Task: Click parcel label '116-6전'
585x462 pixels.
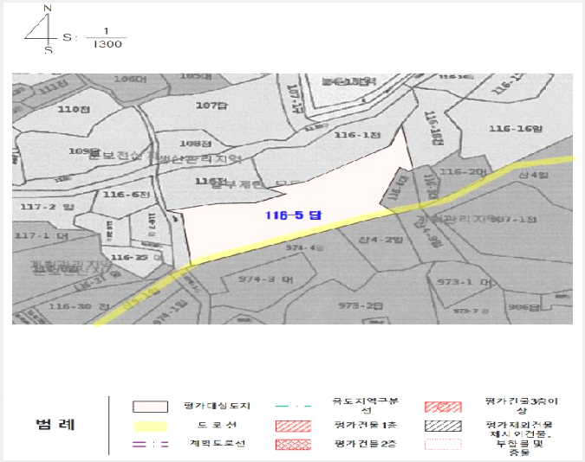Action: pyautogui.click(x=127, y=195)
